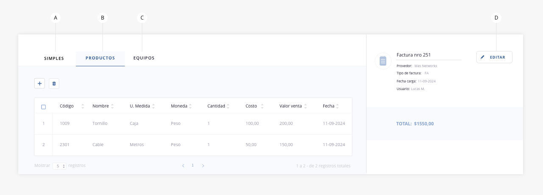Go to next page arrow

(203, 166)
